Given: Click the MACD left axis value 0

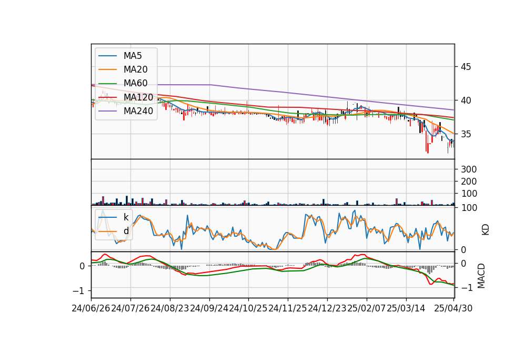Looking at the screenshot, I should tap(82, 266).
